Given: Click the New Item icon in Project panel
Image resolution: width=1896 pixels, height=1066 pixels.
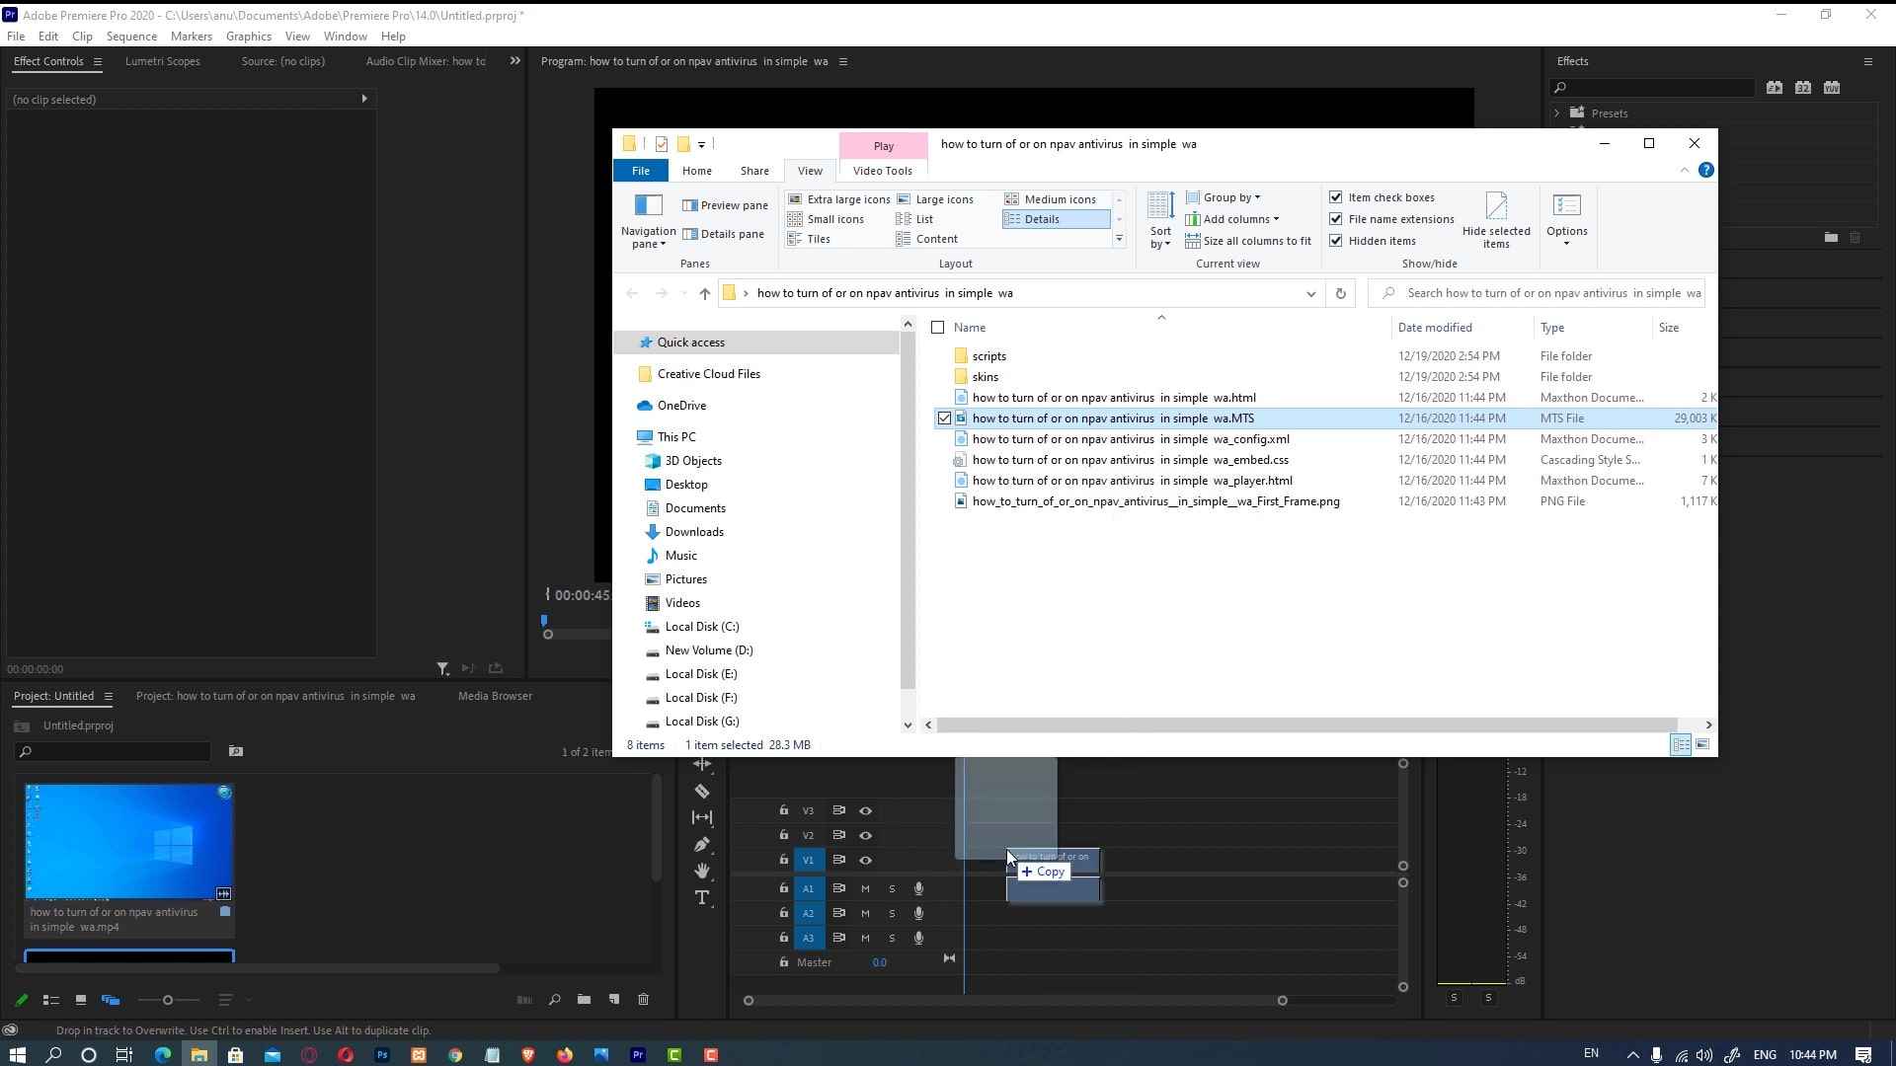Looking at the screenshot, I should pyautogui.click(x=614, y=1000).
